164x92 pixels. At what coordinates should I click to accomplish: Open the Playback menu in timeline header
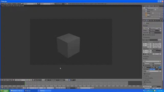(19, 88)
